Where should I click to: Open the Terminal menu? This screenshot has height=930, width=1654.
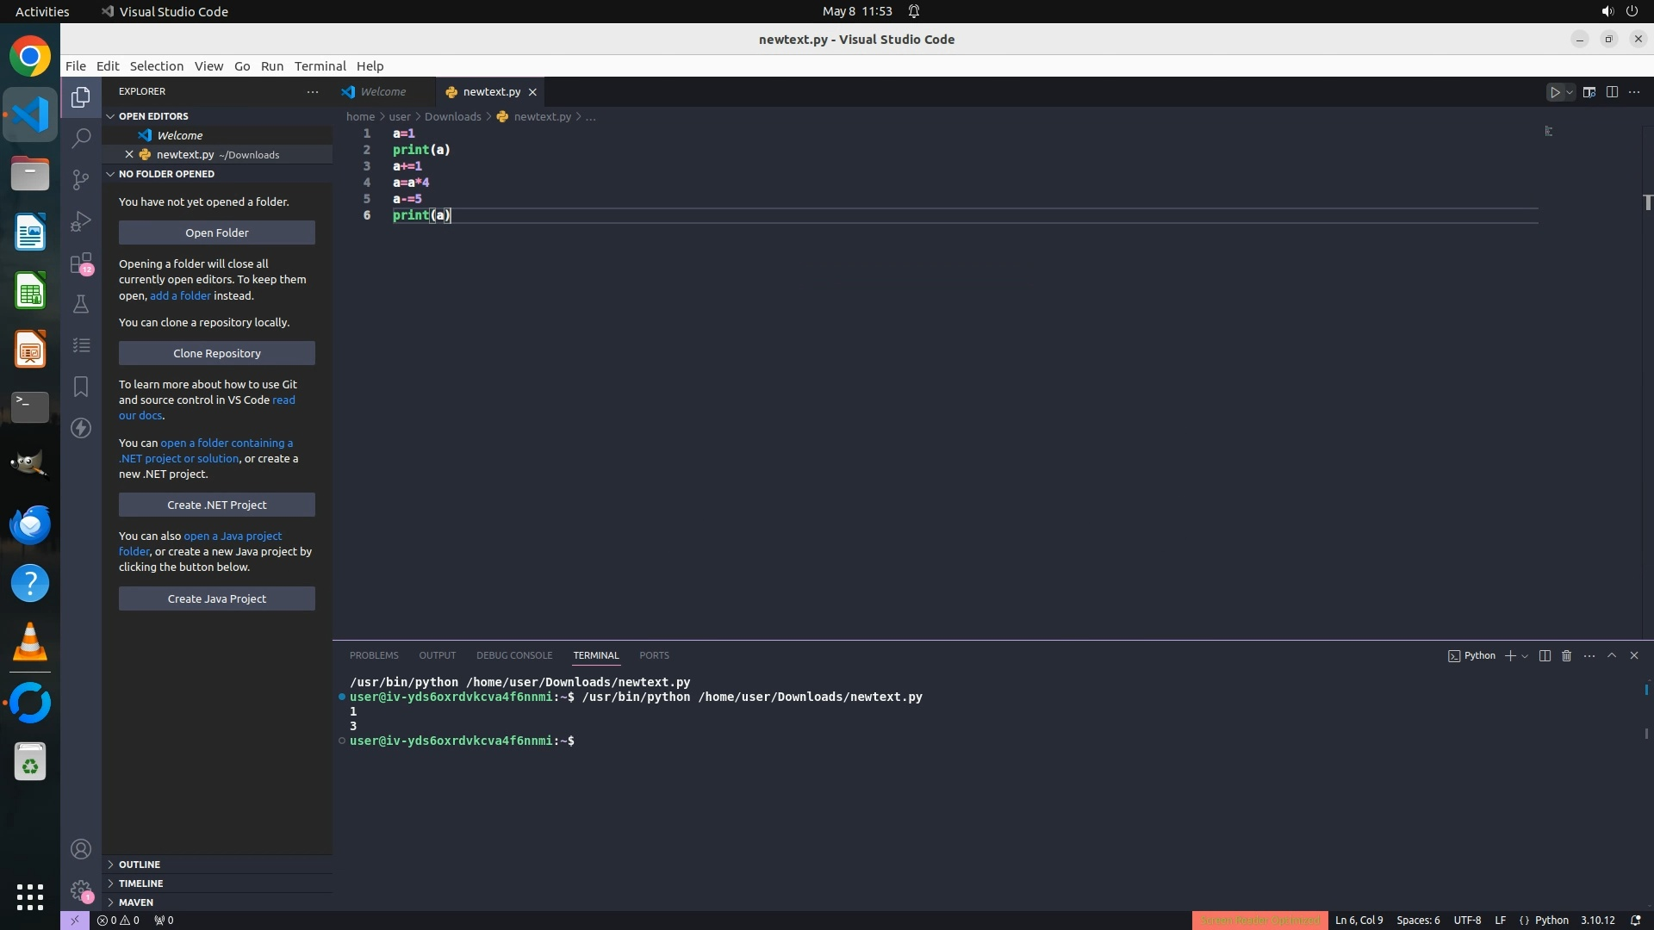(320, 66)
